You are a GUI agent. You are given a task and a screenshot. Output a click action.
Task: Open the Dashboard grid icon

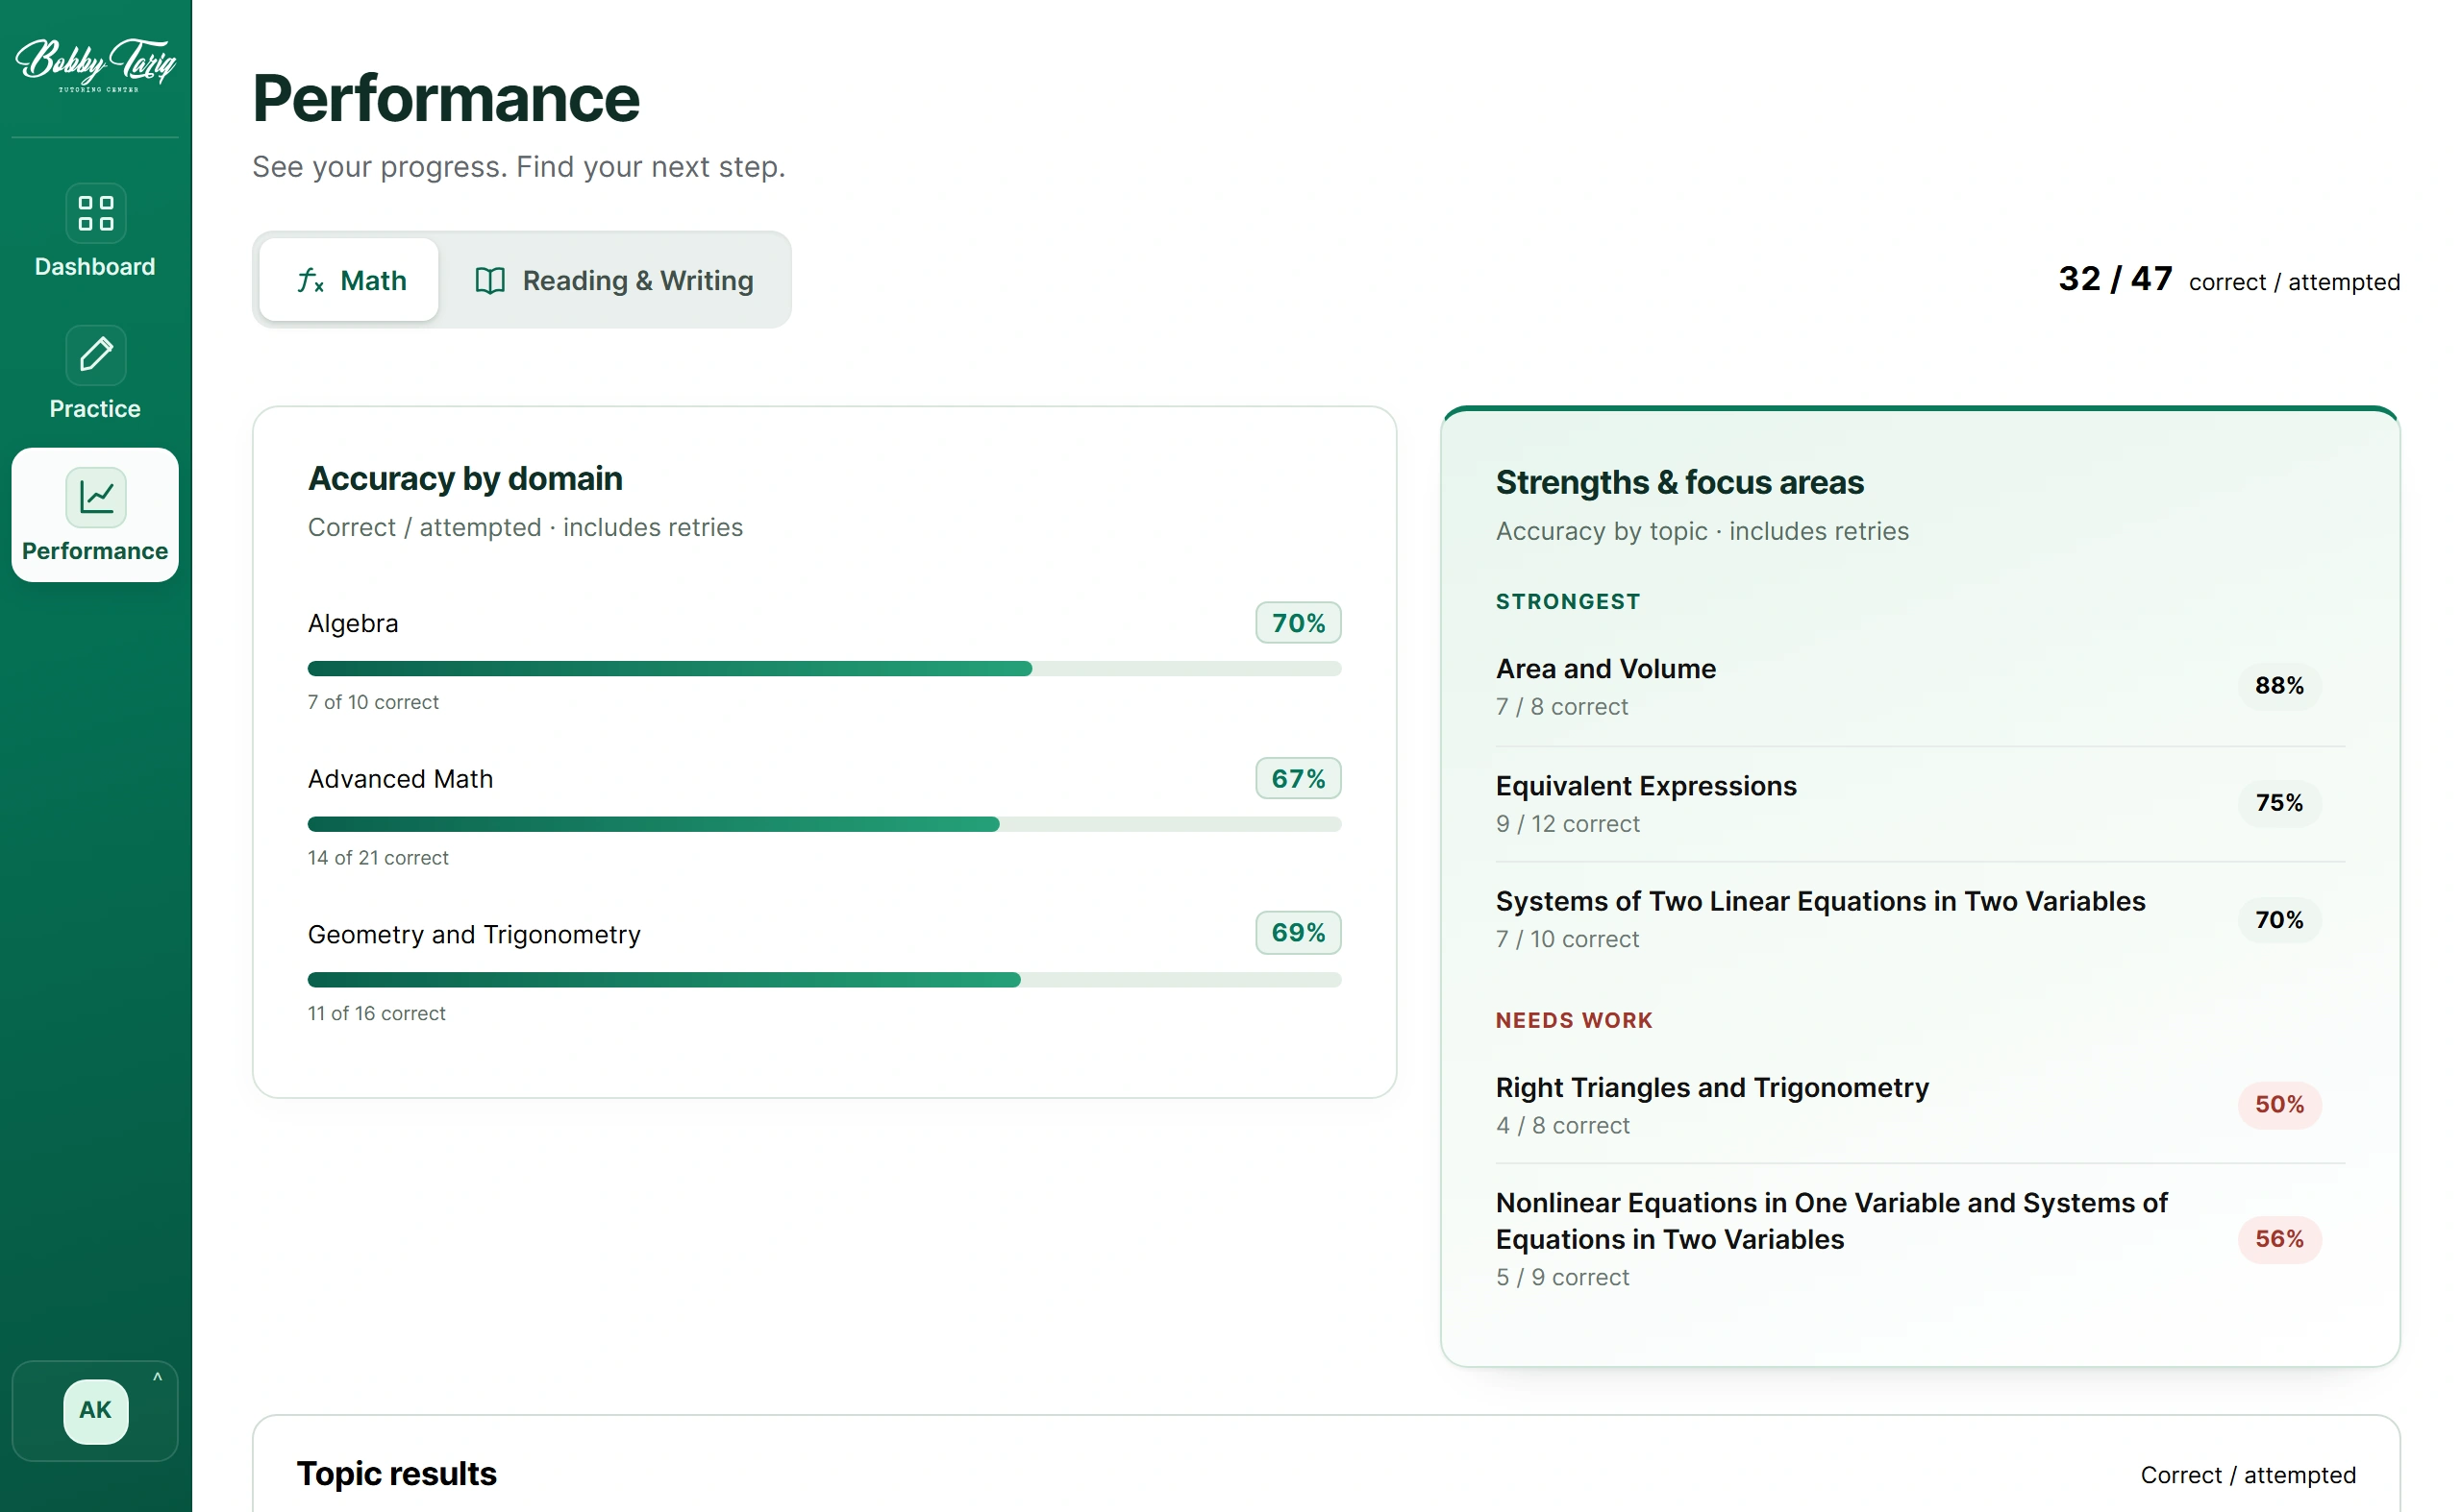[96, 213]
